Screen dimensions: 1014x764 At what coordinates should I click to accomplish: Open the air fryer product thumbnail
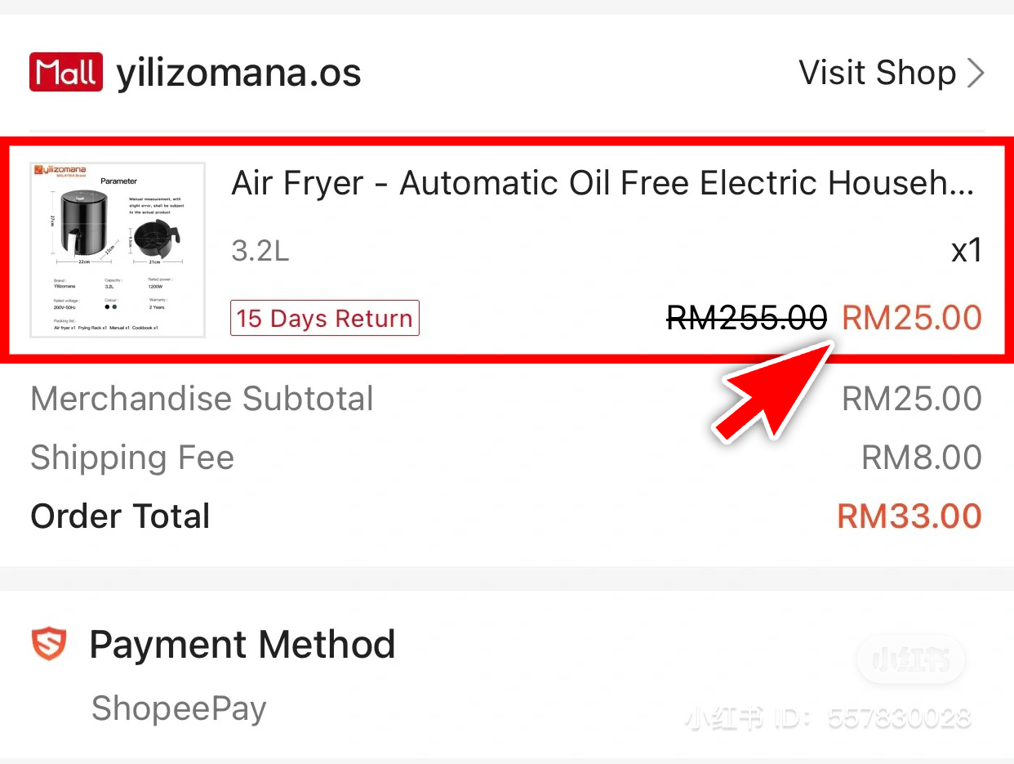pyautogui.click(x=118, y=249)
